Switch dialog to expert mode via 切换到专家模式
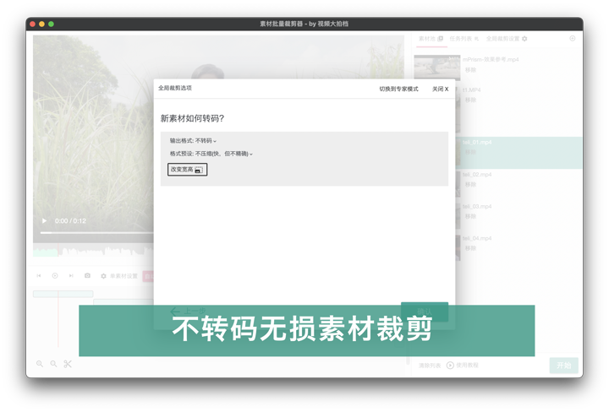Image resolution: width=609 pixels, height=412 pixels. pos(398,89)
